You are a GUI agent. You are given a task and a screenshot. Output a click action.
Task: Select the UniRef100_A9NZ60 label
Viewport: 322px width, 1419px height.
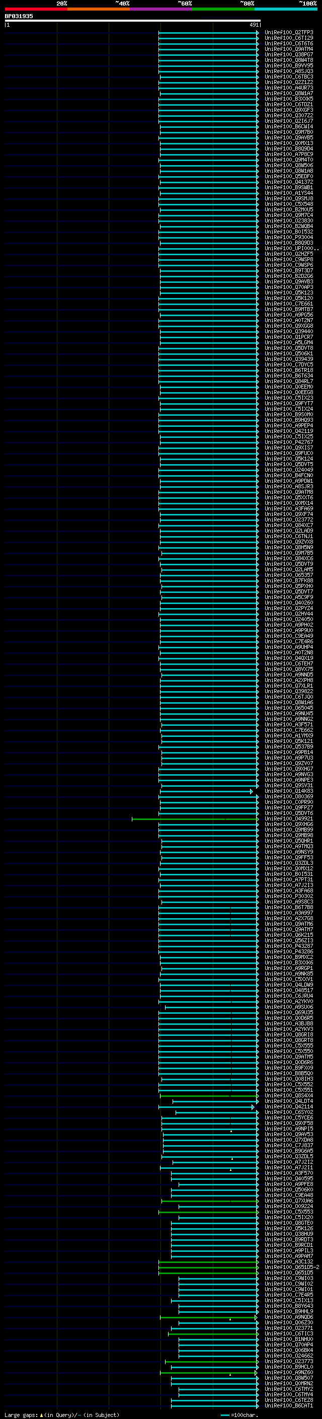click(288, 1372)
